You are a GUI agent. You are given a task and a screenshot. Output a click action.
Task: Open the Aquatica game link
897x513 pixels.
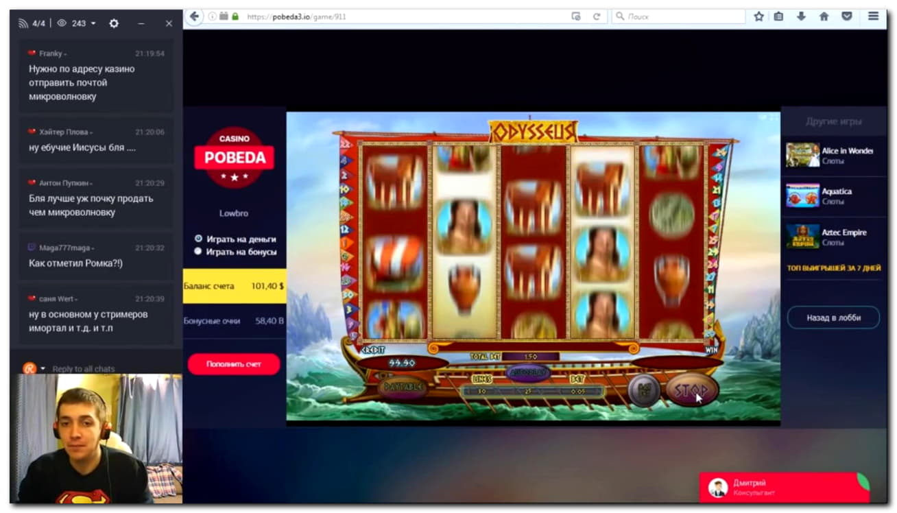point(837,191)
